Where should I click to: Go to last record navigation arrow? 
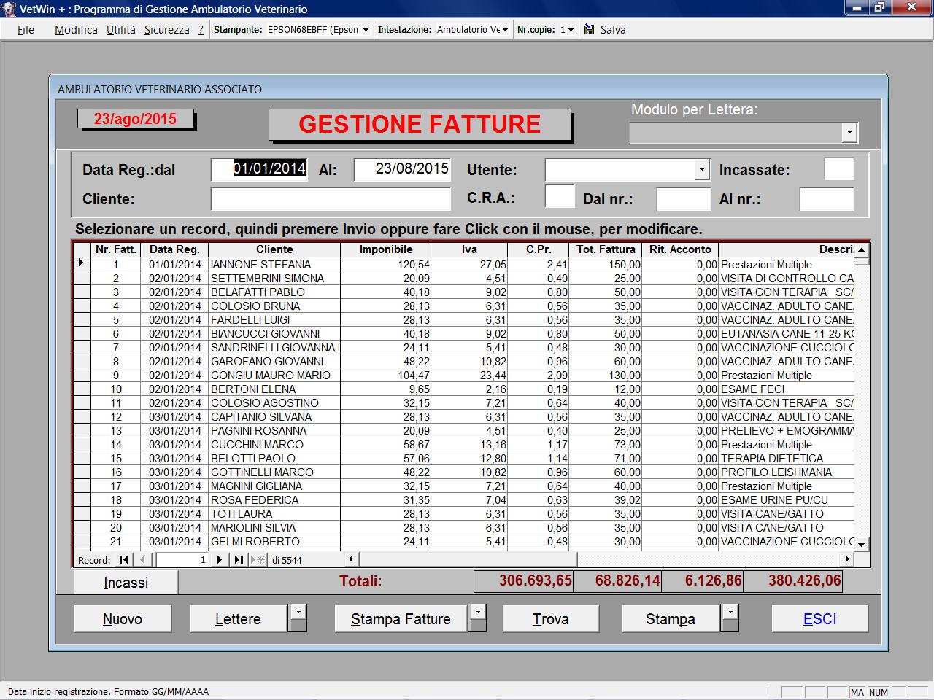[x=238, y=560]
